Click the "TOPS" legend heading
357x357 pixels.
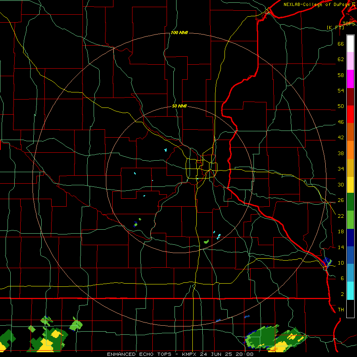[349, 24]
